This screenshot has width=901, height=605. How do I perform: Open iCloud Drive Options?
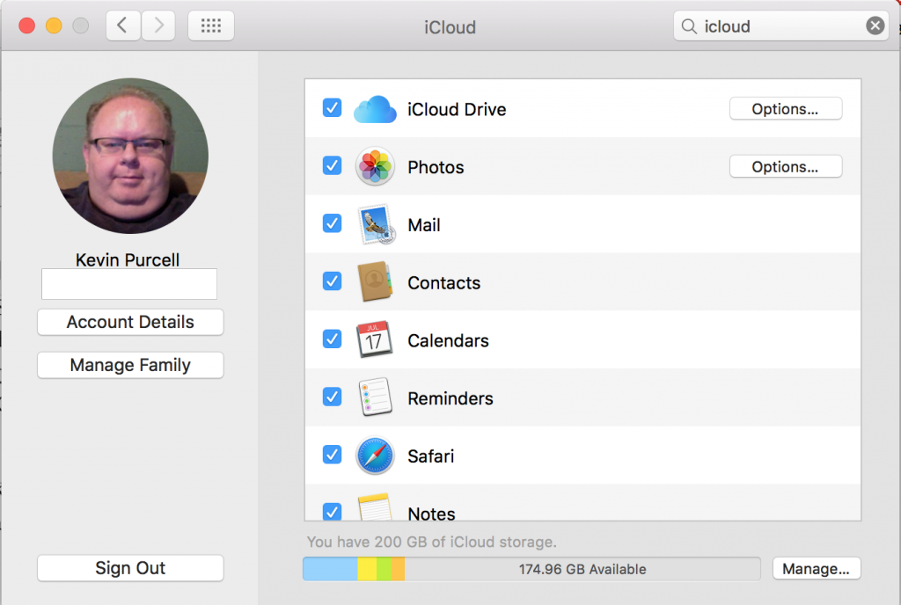pos(786,108)
